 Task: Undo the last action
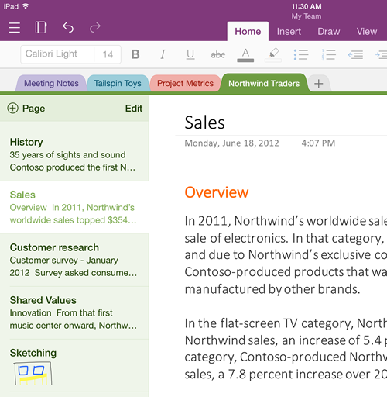coord(68,27)
